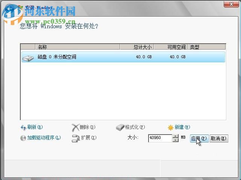Viewport: 241px width, 180px height.
Task: Click the total size value 40.0 GB
Action: click(x=144, y=57)
